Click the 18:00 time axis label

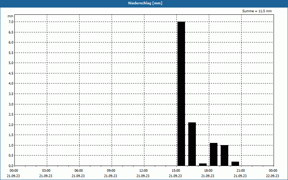click(x=208, y=171)
